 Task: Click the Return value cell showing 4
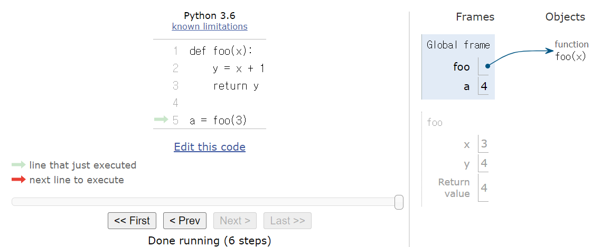coord(484,188)
